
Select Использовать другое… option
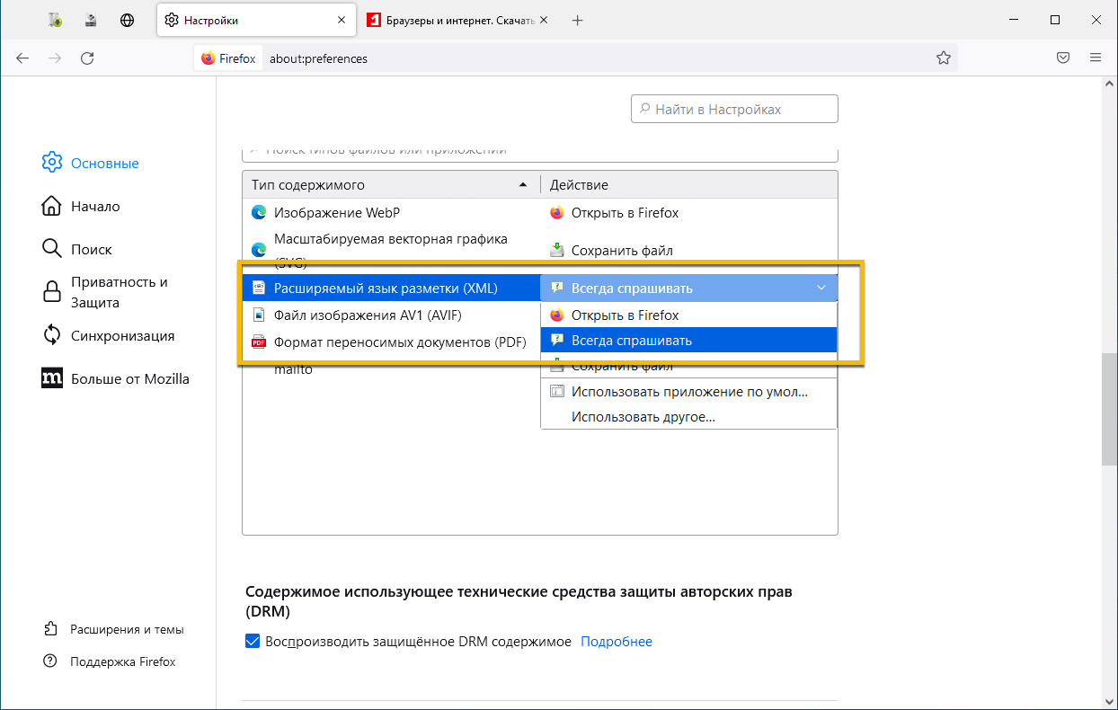[x=643, y=416]
